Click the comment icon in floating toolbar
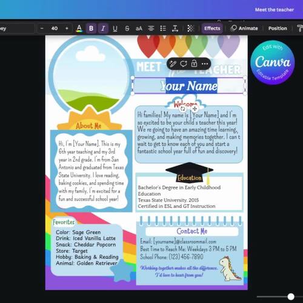Viewport: 303px width, 303px height. (x=184, y=64)
